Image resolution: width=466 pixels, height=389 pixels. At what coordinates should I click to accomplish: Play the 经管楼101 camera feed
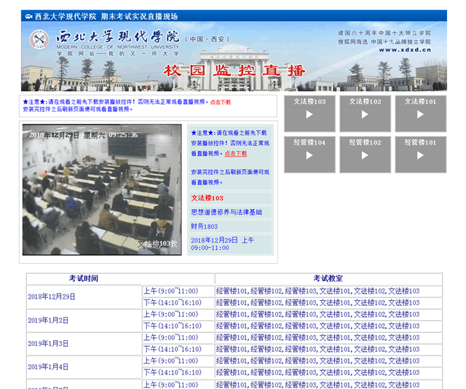point(421,154)
